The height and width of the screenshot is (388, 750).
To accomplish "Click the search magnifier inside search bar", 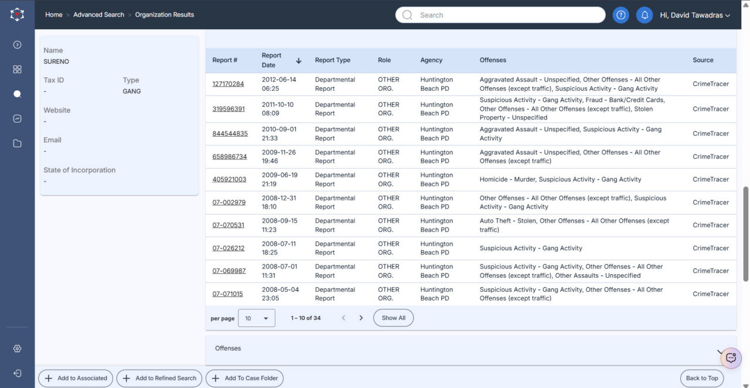I will [407, 15].
